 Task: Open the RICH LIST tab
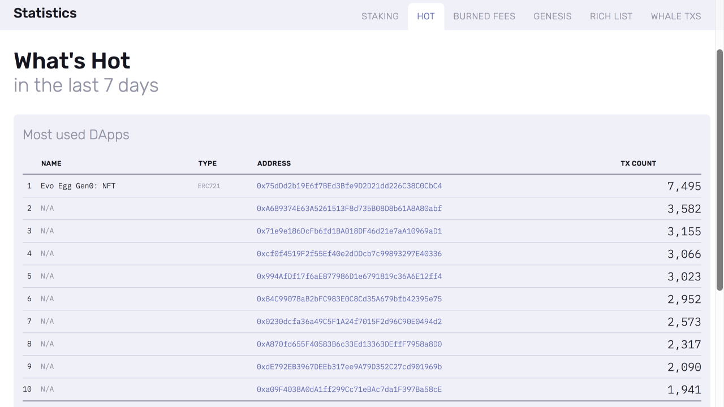[611, 16]
